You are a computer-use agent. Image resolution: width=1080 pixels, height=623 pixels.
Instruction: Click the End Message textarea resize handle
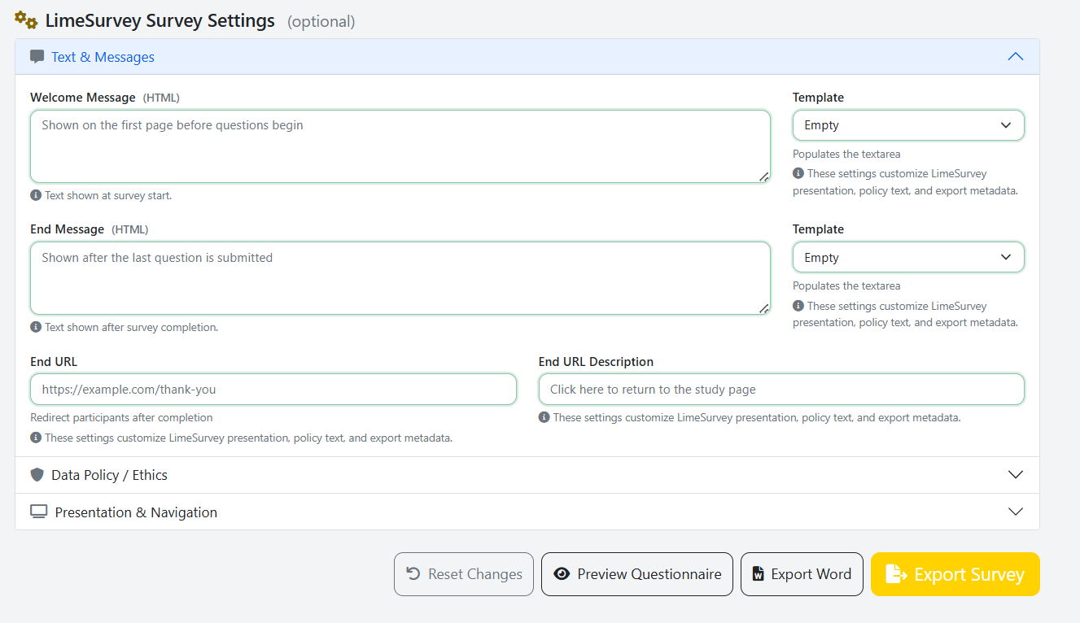click(x=764, y=308)
